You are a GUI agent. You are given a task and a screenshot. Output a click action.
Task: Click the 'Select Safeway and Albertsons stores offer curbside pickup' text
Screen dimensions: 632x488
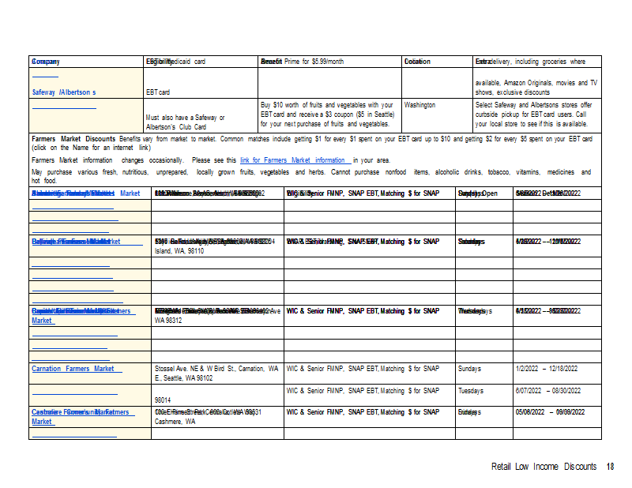tap(534, 114)
